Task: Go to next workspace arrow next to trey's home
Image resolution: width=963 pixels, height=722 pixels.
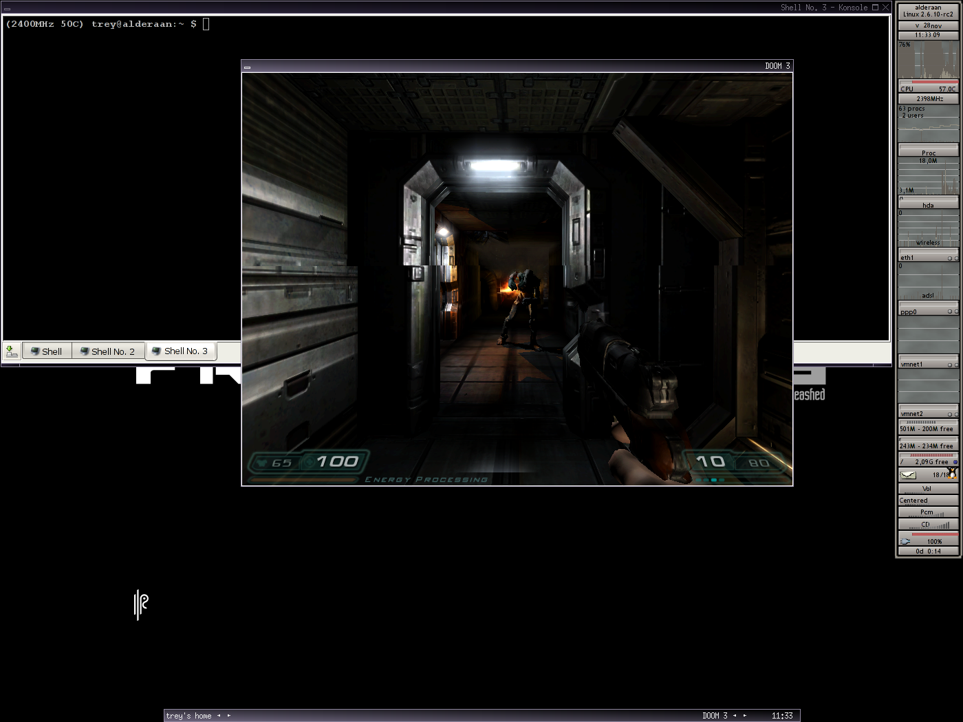Action: (x=229, y=716)
